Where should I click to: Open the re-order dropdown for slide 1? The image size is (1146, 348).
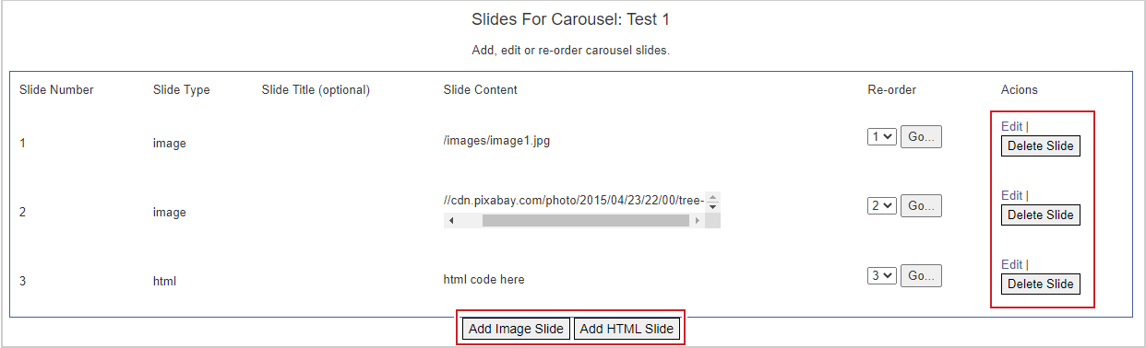pyautogui.click(x=882, y=136)
